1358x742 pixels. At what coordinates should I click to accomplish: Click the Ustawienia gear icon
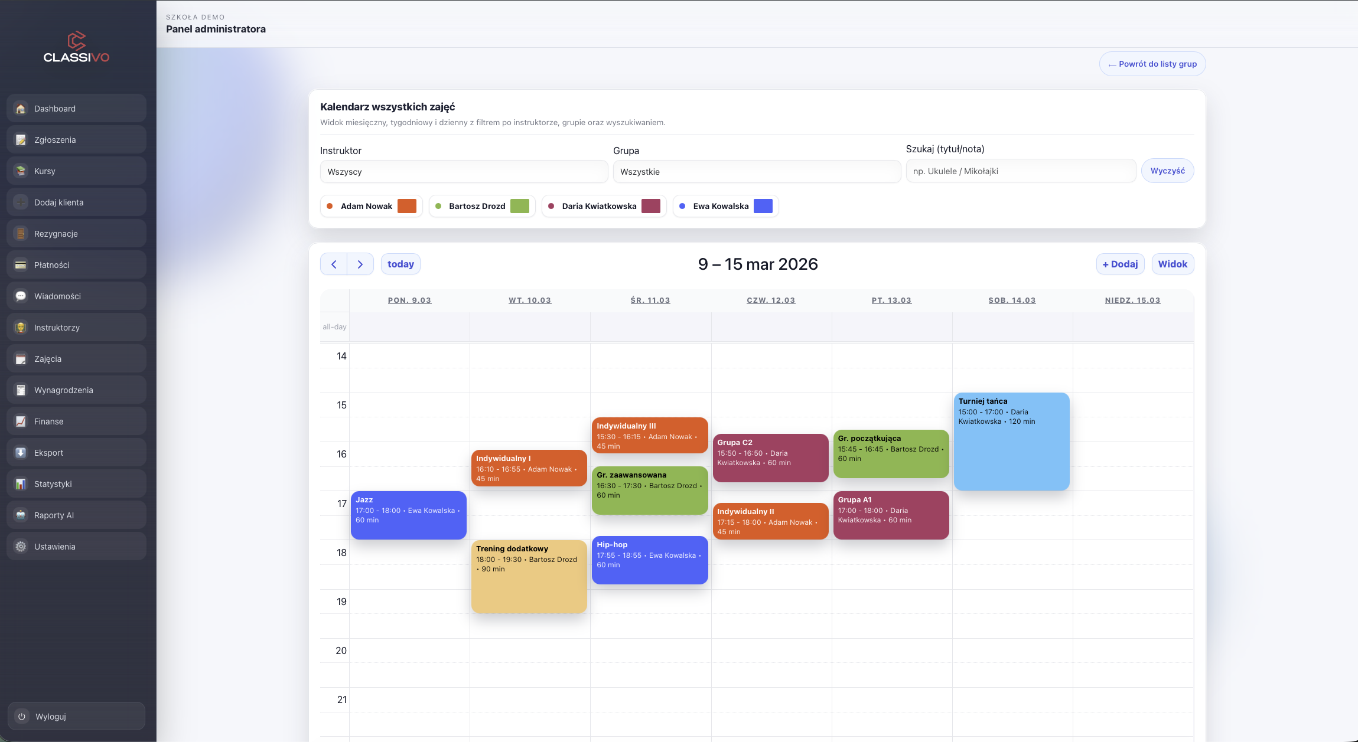21,547
